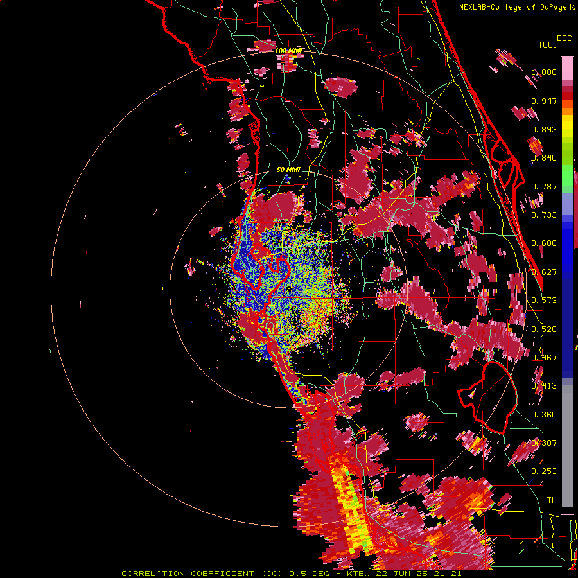This screenshot has width=578, height=578.
Task: Click the 0.680 scale value
Action: click(x=544, y=243)
